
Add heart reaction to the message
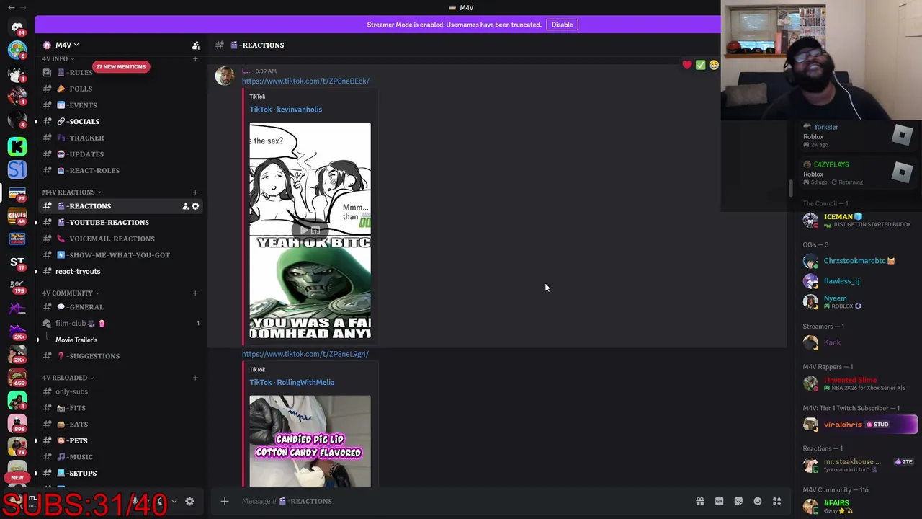coord(687,65)
